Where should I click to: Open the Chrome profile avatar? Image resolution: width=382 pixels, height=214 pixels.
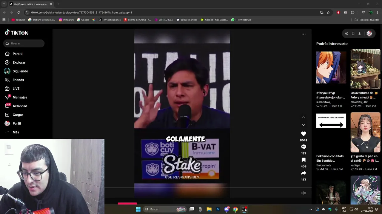pos(370,12)
